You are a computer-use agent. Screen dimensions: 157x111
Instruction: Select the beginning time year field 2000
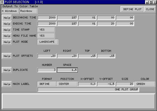pos(47,18)
